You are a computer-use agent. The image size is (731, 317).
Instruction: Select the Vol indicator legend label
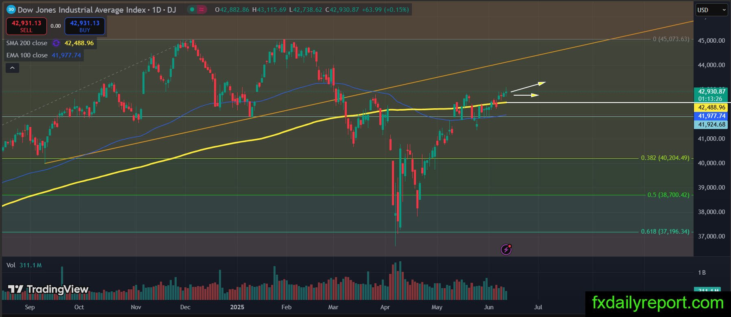point(11,265)
